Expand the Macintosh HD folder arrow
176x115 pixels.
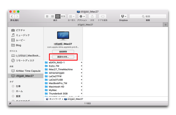(82, 87)
